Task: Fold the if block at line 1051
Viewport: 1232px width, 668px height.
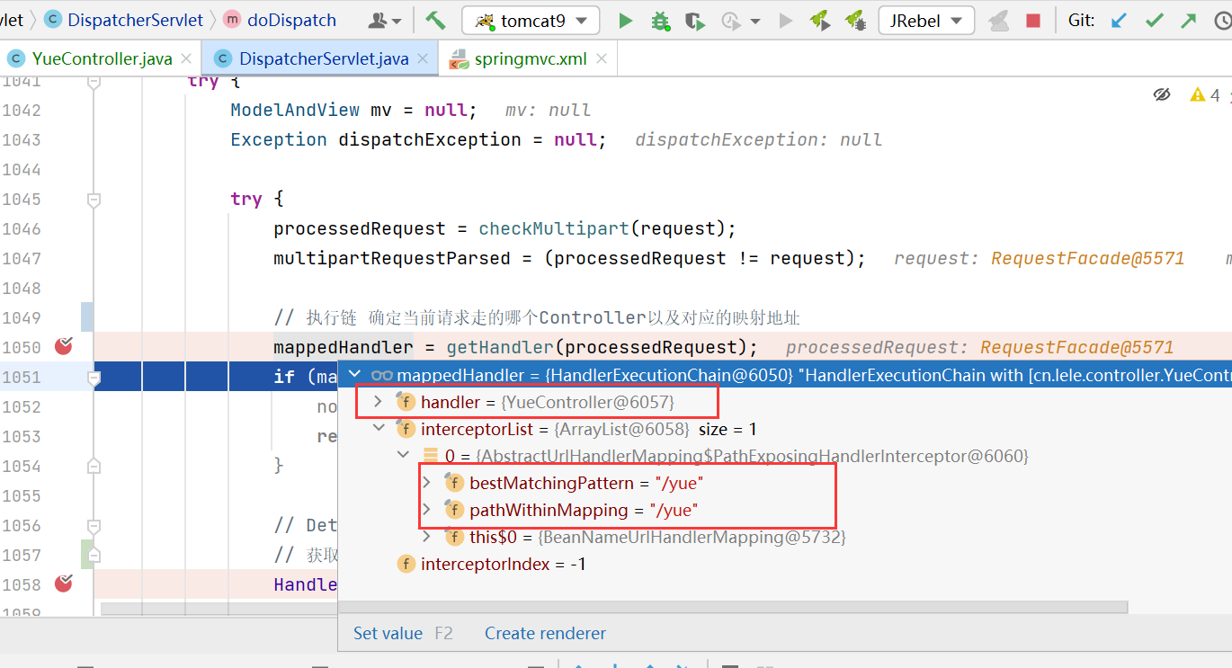Action: pyautogui.click(x=94, y=378)
